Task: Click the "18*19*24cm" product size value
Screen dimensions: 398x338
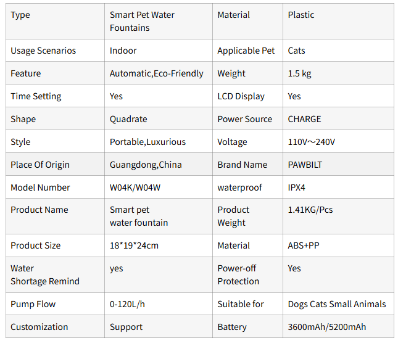Action: pyautogui.click(x=134, y=245)
